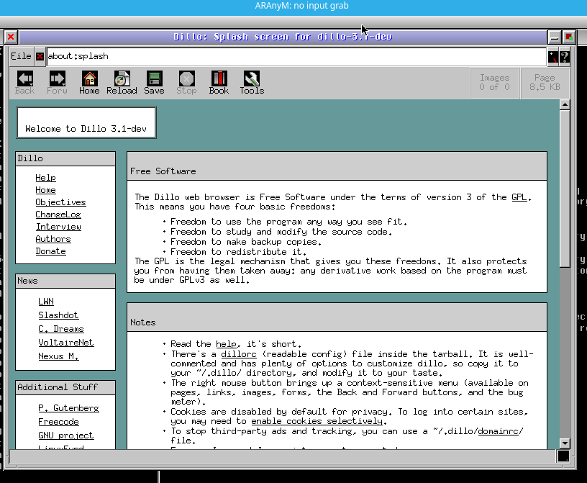Image resolution: width=587 pixels, height=483 pixels.
Task: Click the Donate link
Action: pos(50,251)
